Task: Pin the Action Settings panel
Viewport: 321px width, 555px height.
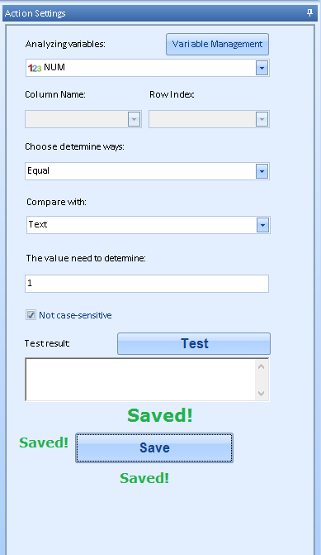Action: tap(309, 13)
